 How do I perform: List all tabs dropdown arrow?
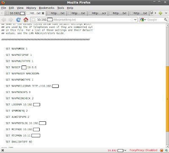[166, 13]
